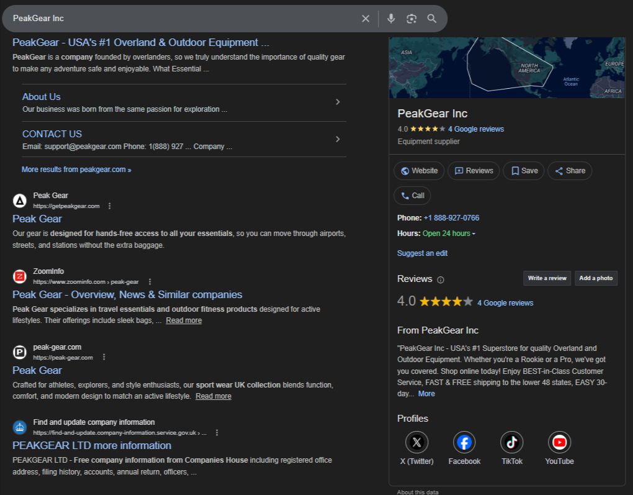Open PeakGear USA's #1 Overland result
The image size is (633, 495).
(141, 42)
